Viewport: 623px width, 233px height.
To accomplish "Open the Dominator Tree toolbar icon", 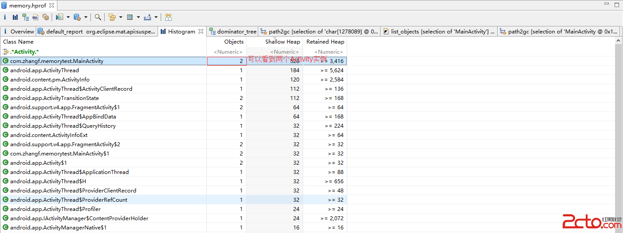I will point(25,17).
